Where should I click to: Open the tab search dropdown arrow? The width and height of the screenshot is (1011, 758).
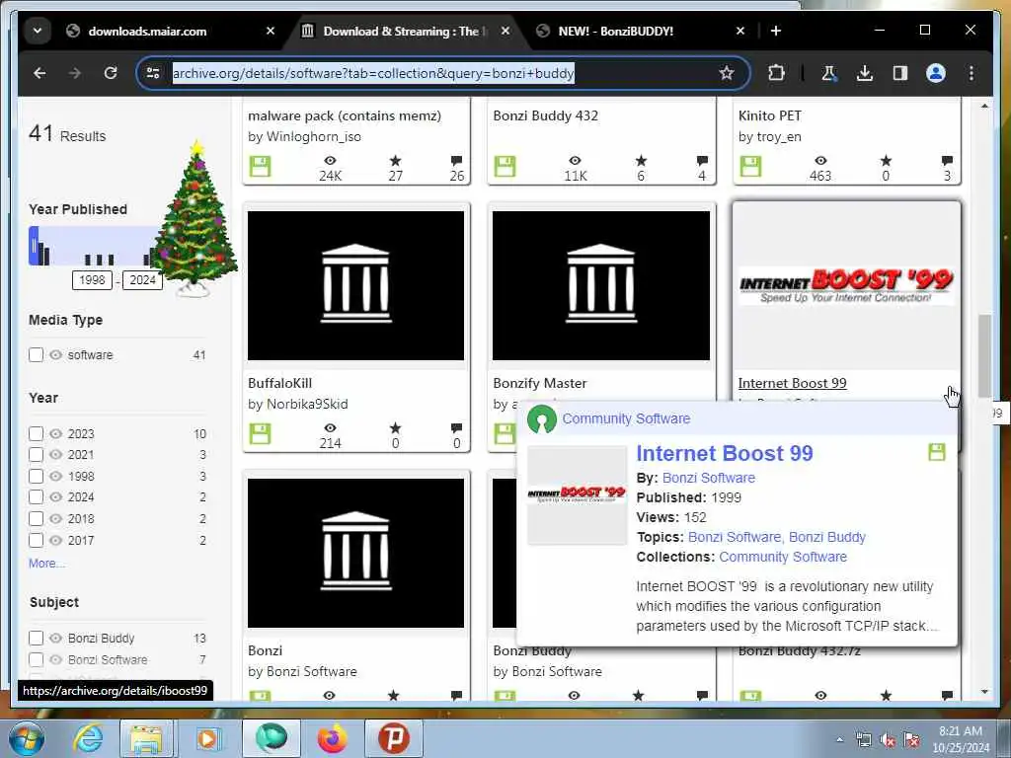click(x=38, y=31)
